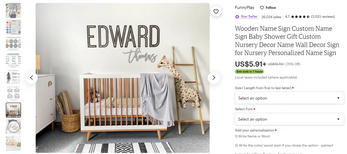Go to next product image arrow

(x=213, y=78)
